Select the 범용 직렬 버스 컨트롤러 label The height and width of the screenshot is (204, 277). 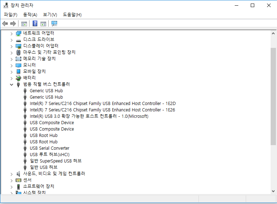tap(47, 84)
